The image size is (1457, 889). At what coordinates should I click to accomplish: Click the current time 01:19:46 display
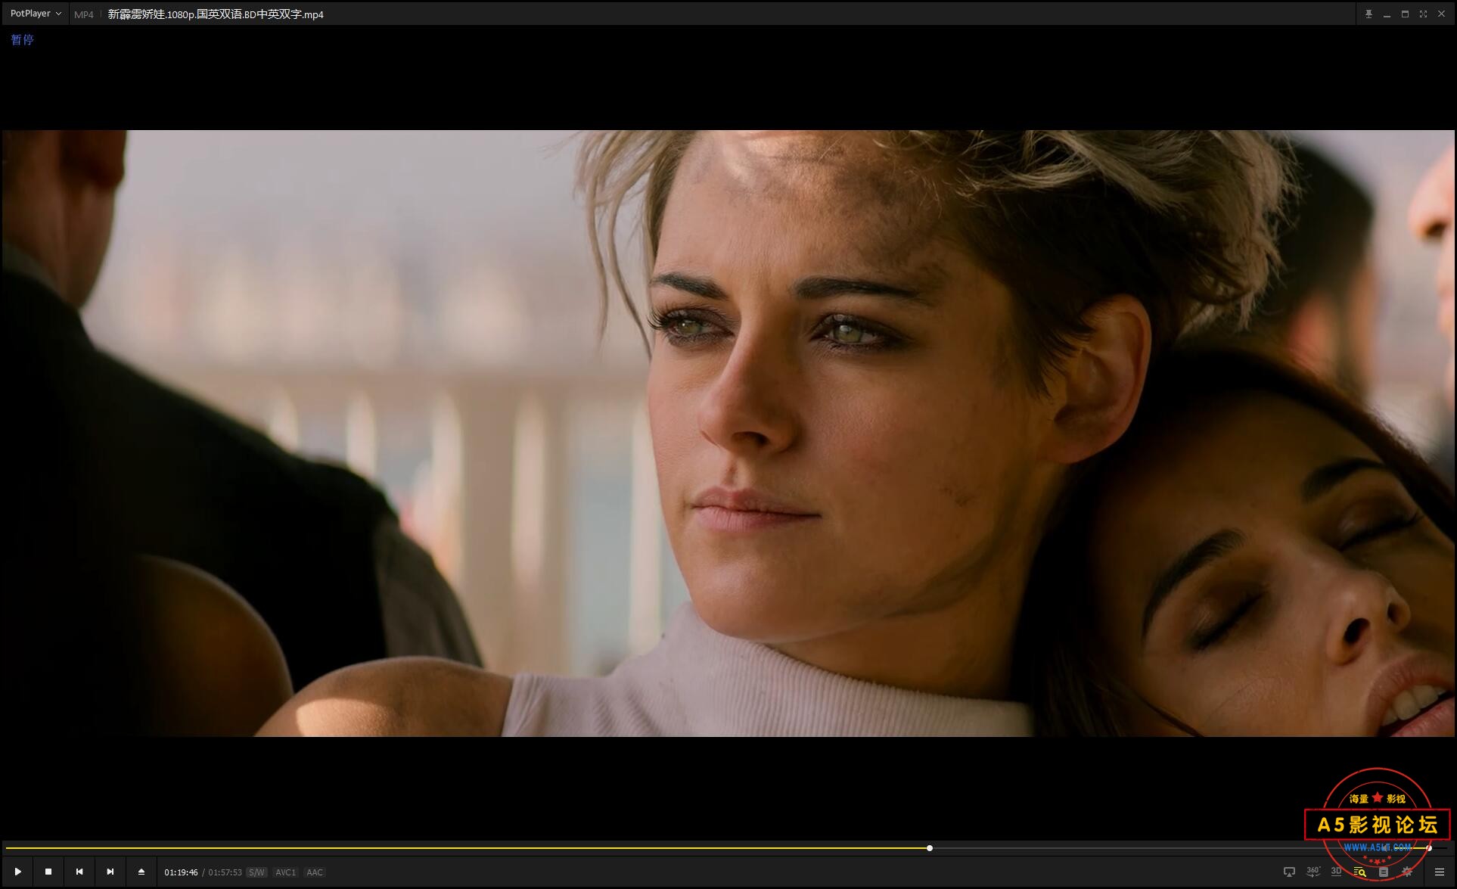pos(181,872)
